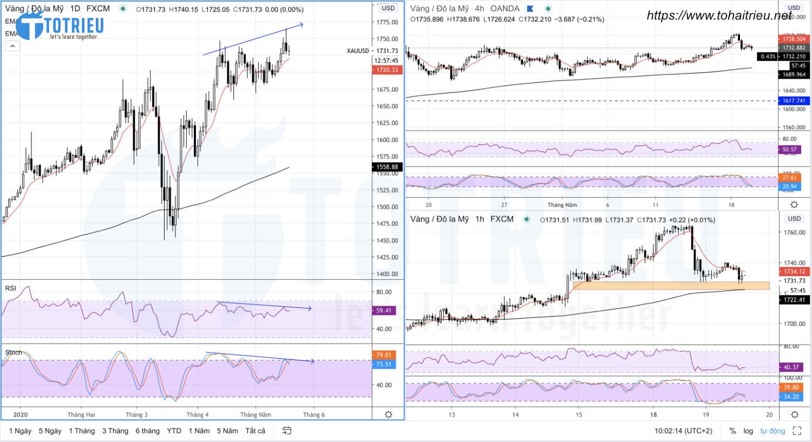Viewport: 812px width, 442px height.
Task: Click blue Stoch value label 73.51
Action: [384, 364]
